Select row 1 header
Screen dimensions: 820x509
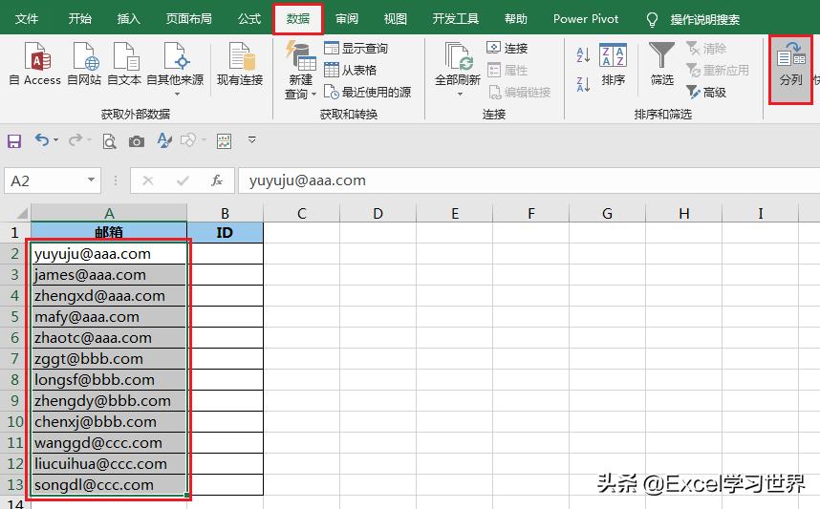[14, 233]
